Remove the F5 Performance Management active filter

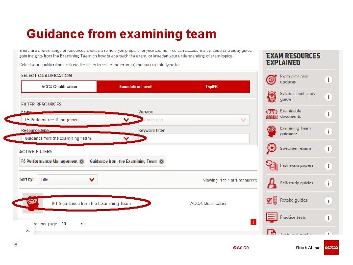(x=82, y=161)
